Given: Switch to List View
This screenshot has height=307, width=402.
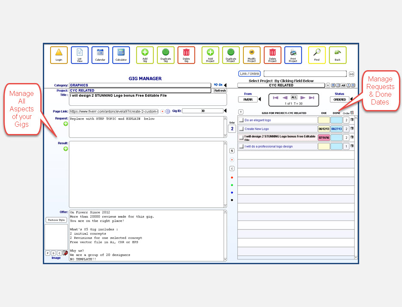Looking at the screenshot, I should coord(79,53).
